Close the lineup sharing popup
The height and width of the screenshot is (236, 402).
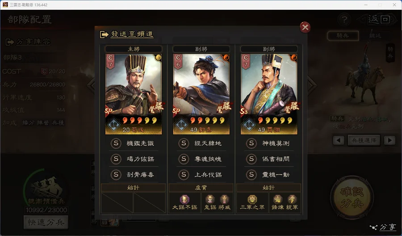[305, 27]
